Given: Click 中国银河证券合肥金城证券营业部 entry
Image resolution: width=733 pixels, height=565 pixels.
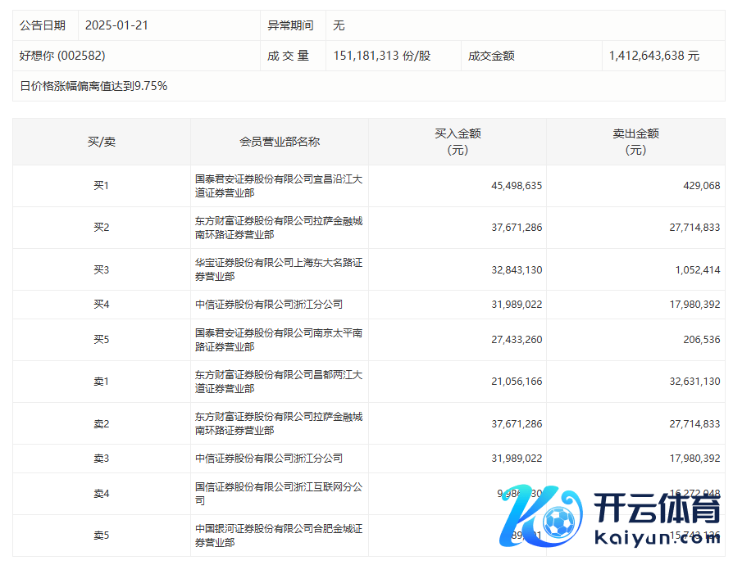Looking at the screenshot, I should (x=279, y=536).
